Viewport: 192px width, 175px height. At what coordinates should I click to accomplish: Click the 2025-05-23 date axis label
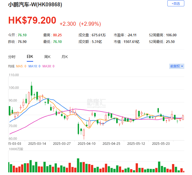tap(161, 144)
